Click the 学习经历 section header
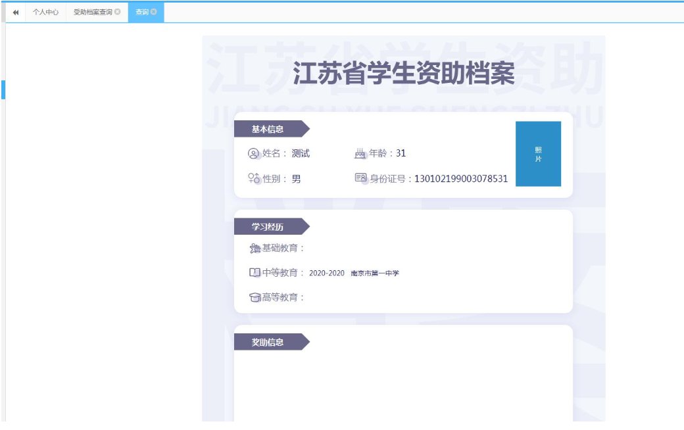The height and width of the screenshot is (430, 684). [x=268, y=227]
